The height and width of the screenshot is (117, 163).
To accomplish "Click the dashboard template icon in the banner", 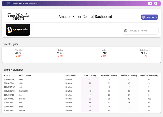I will coord(8,3).
